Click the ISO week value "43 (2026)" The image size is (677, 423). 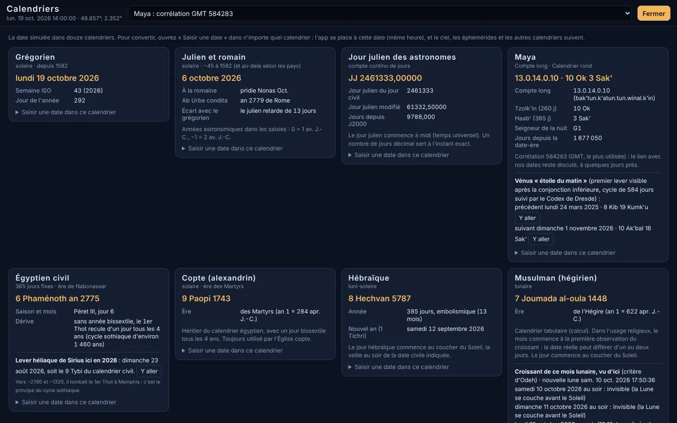[x=88, y=90]
